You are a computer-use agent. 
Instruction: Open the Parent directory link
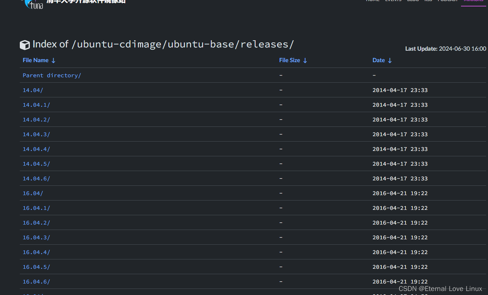click(51, 75)
